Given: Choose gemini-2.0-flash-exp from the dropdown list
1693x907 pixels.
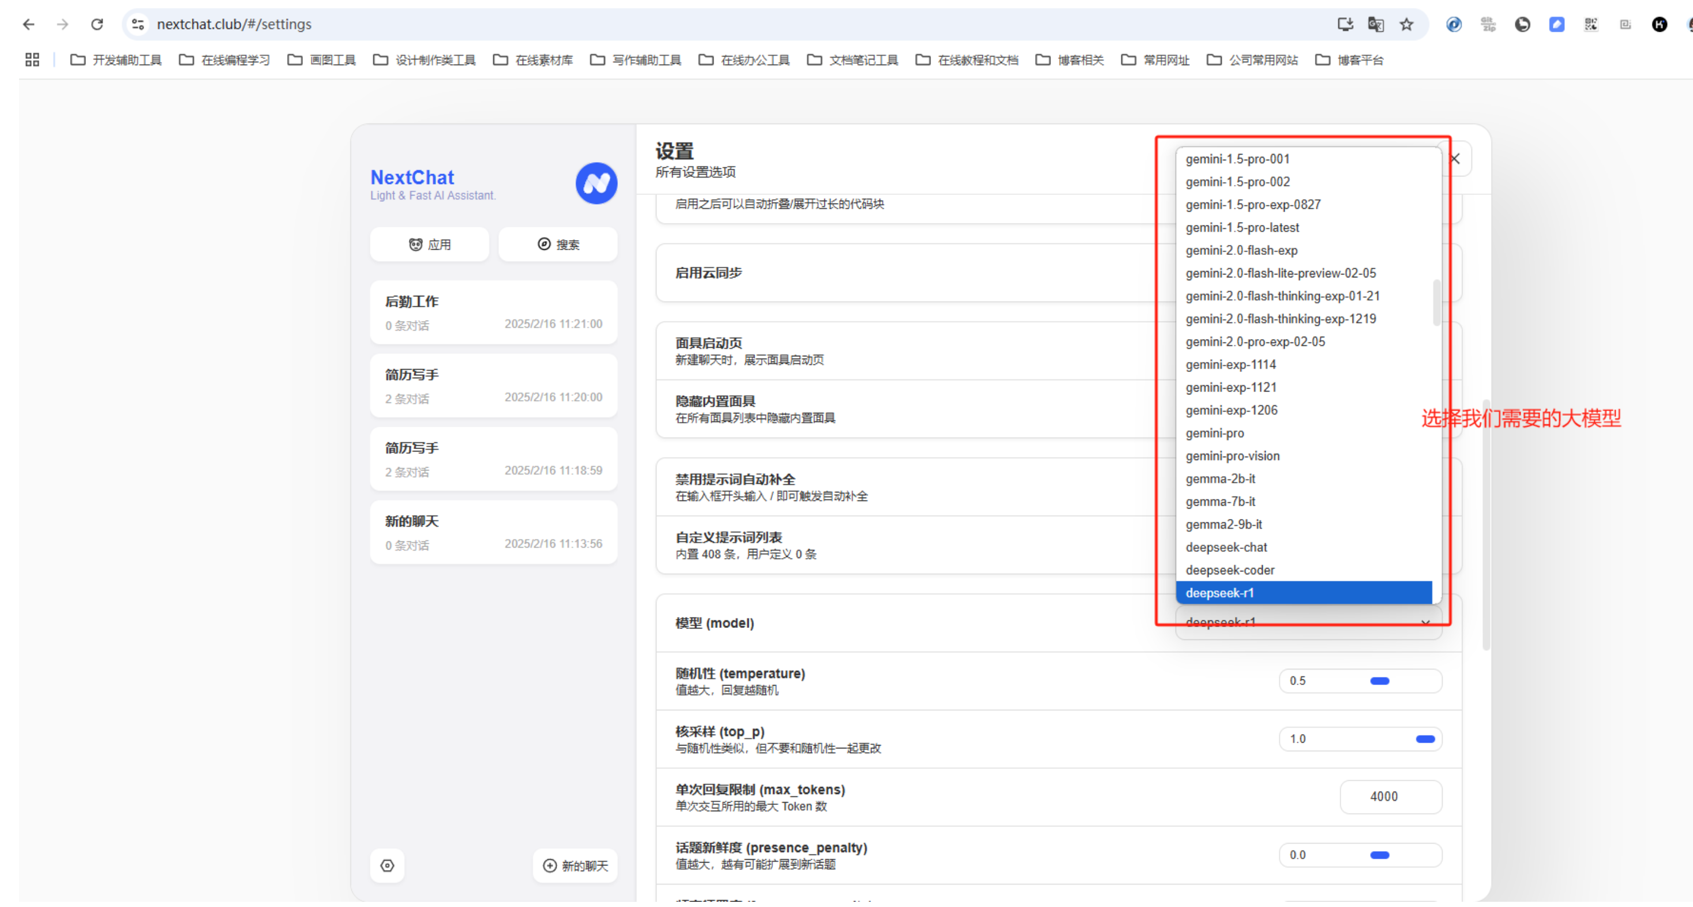Looking at the screenshot, I should pyautogui.click(x=1241, y=250).
